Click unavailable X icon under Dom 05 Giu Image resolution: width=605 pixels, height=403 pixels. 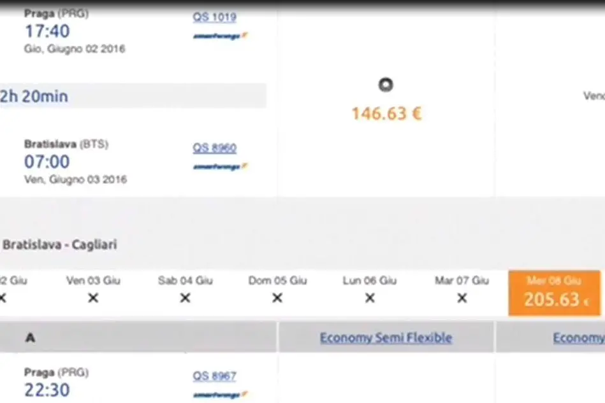pos(277,298)
